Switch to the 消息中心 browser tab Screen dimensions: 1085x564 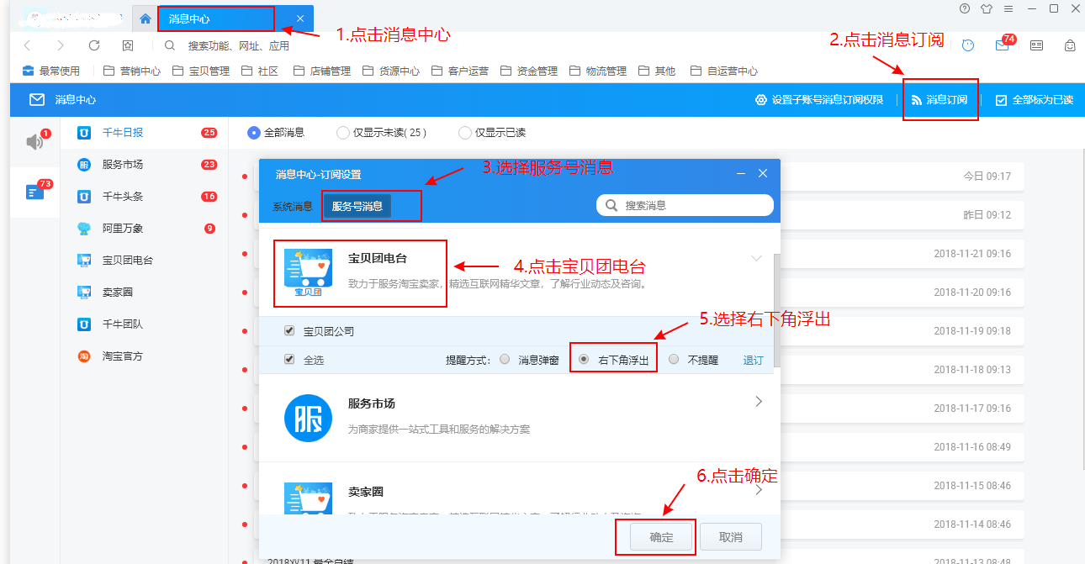[225, 18]
